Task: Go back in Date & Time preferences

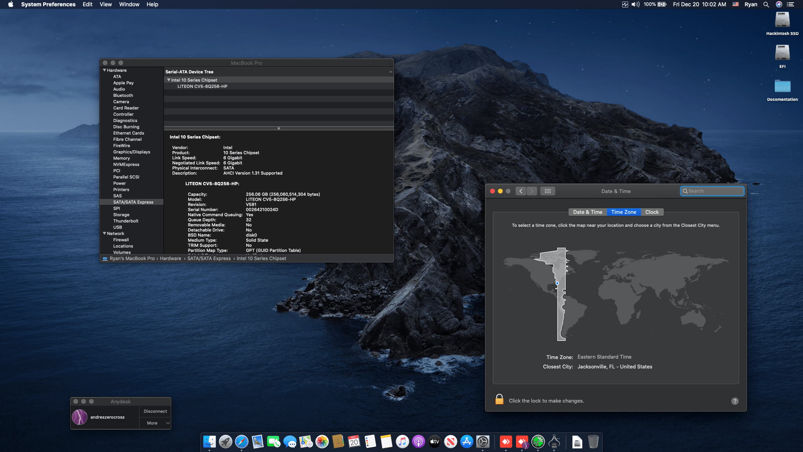Action: pyautogui.click(x=521, y=191)
